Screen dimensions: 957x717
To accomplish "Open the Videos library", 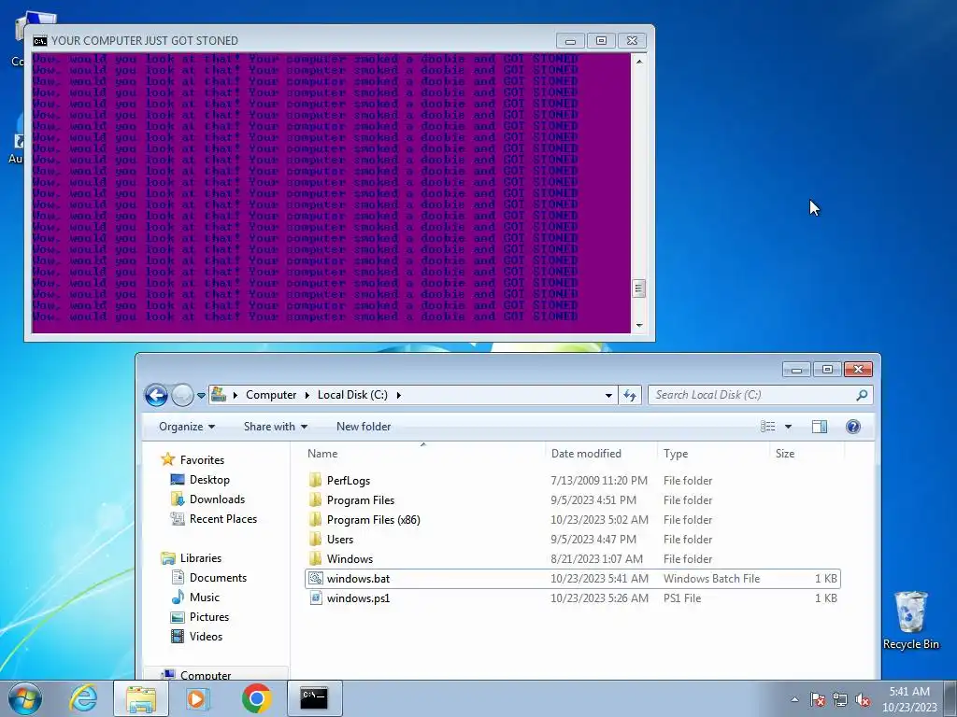I will pyautogui.click(x=206, y=636).
